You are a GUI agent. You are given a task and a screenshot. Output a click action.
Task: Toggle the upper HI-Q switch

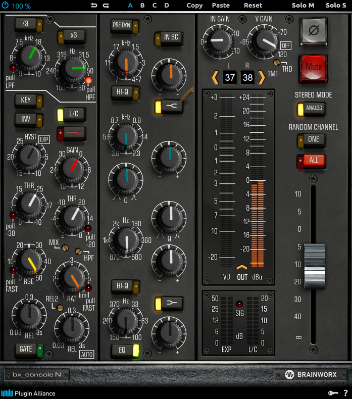pos(125,92)
